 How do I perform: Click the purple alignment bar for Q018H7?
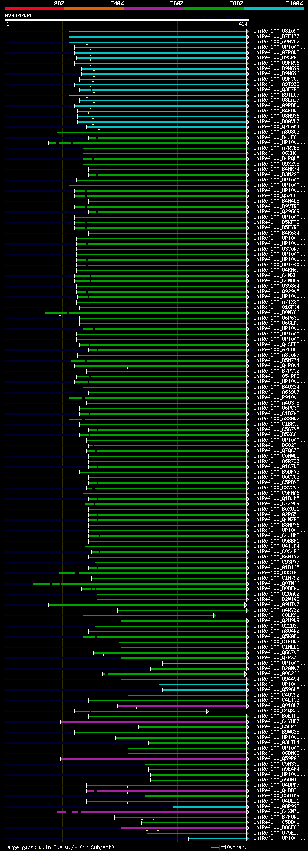pos(183,706)
